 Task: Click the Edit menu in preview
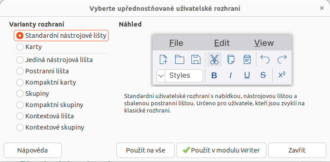pyautogui.click(x=222, y=43)
